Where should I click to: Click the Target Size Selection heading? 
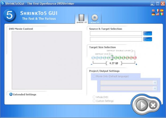(102, 47)
